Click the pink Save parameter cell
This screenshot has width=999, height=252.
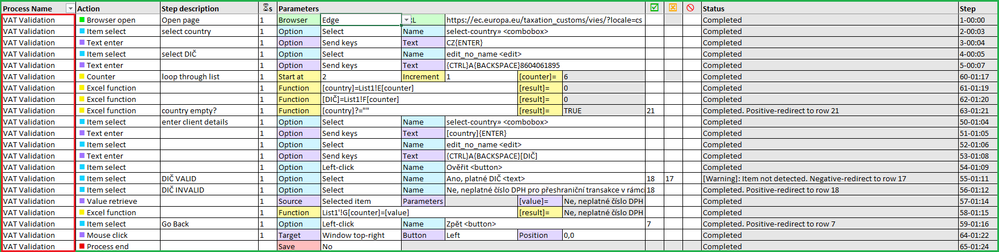point(299,246)
